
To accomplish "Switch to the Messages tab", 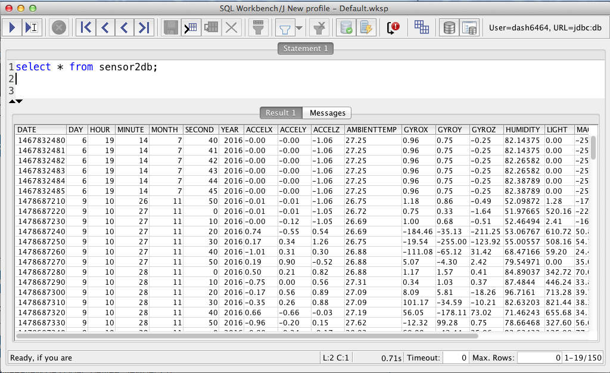I will point(326,113).
